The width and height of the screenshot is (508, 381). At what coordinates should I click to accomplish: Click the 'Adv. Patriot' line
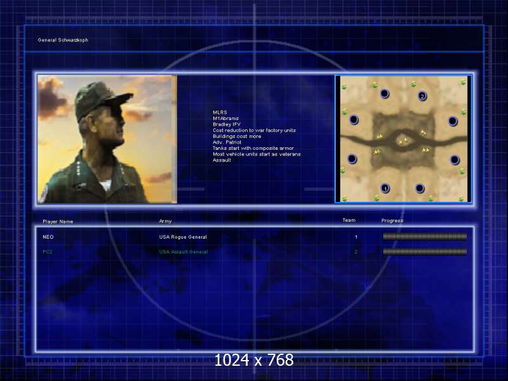pos(227,142)
